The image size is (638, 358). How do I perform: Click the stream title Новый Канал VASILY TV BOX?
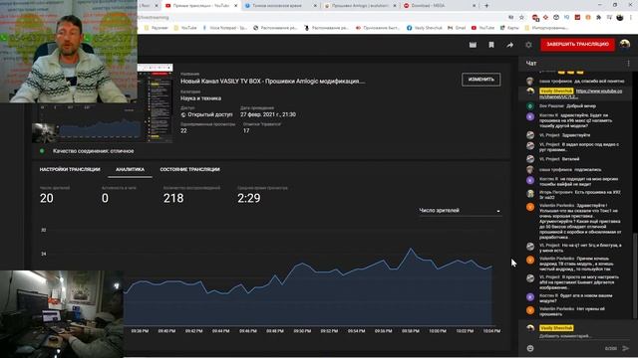[272, 82]
